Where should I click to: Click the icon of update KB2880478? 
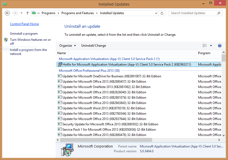pyautogui.click(x=60, y=135)
